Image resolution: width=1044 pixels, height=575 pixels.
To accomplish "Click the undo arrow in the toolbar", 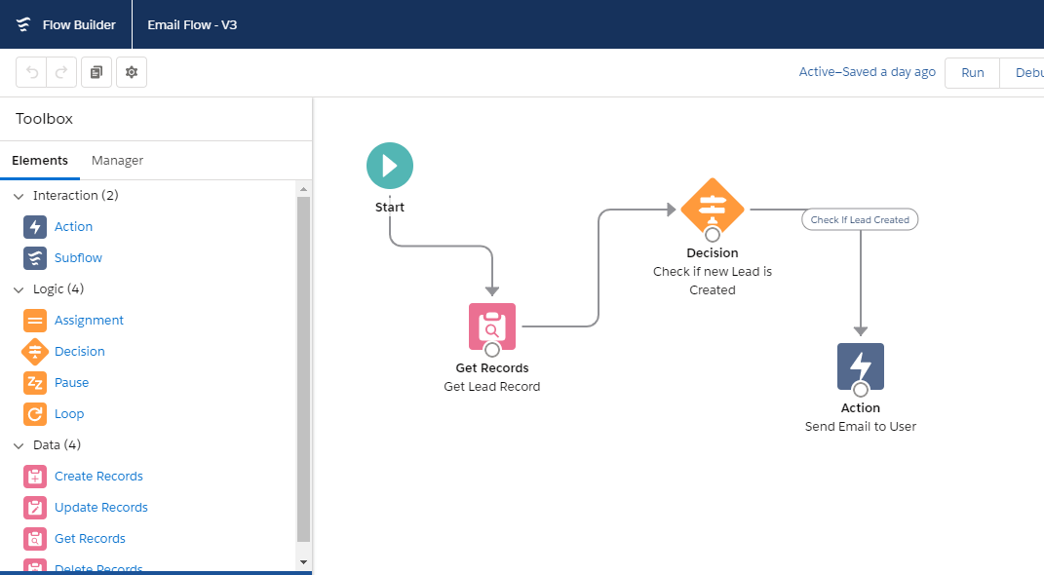I will click(32, 71).
